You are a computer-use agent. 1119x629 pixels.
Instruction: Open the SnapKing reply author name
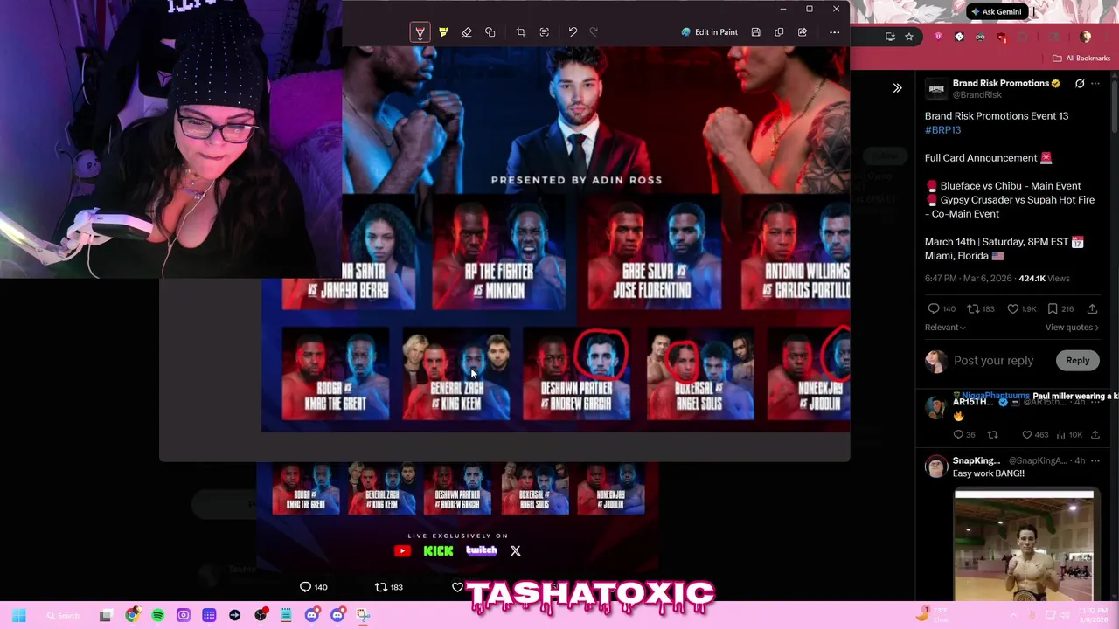click(976, 460)
